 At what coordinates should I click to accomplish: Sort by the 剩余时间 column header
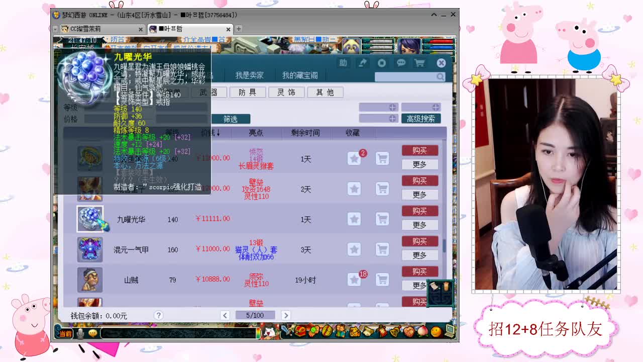tap(305, 133)
